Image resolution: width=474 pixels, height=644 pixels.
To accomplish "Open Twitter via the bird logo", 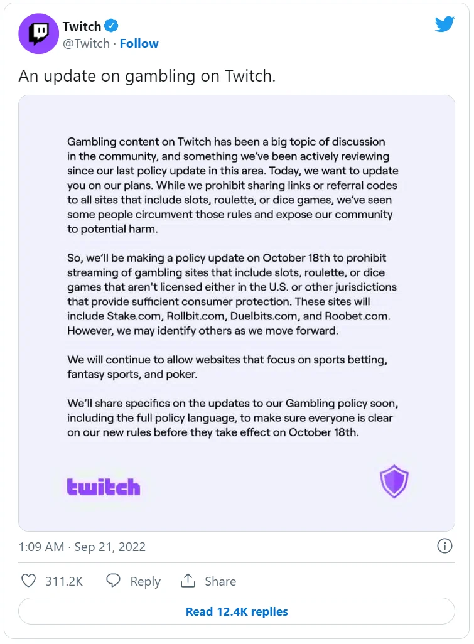I will (444, 24).
